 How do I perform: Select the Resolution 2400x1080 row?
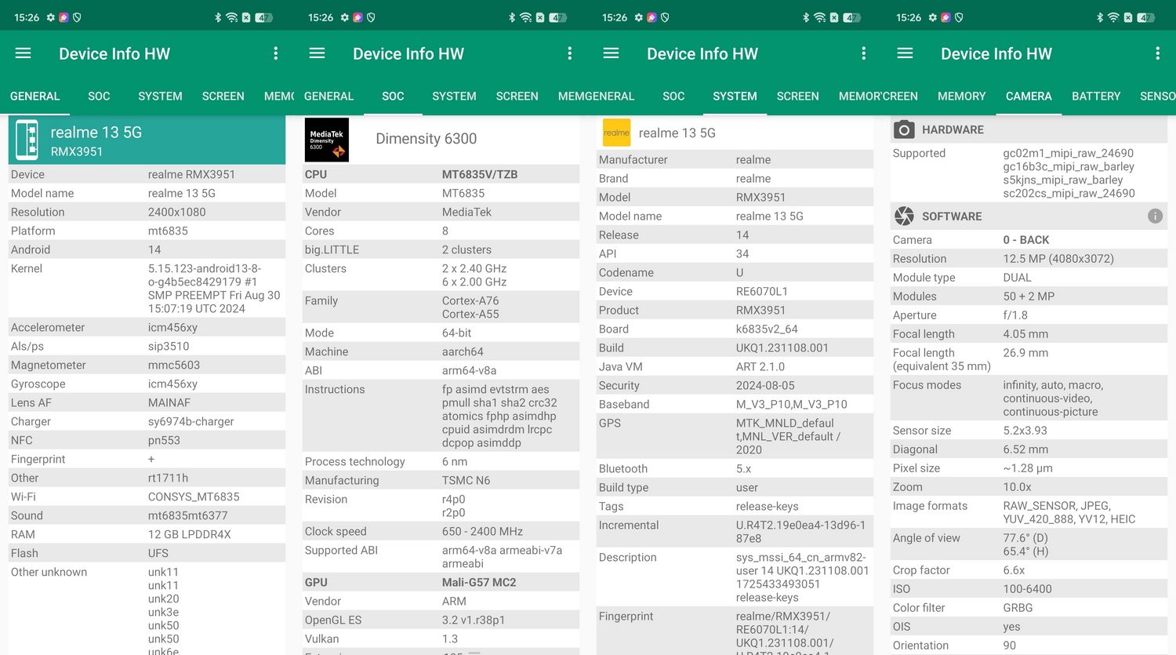tap(147, 212)
